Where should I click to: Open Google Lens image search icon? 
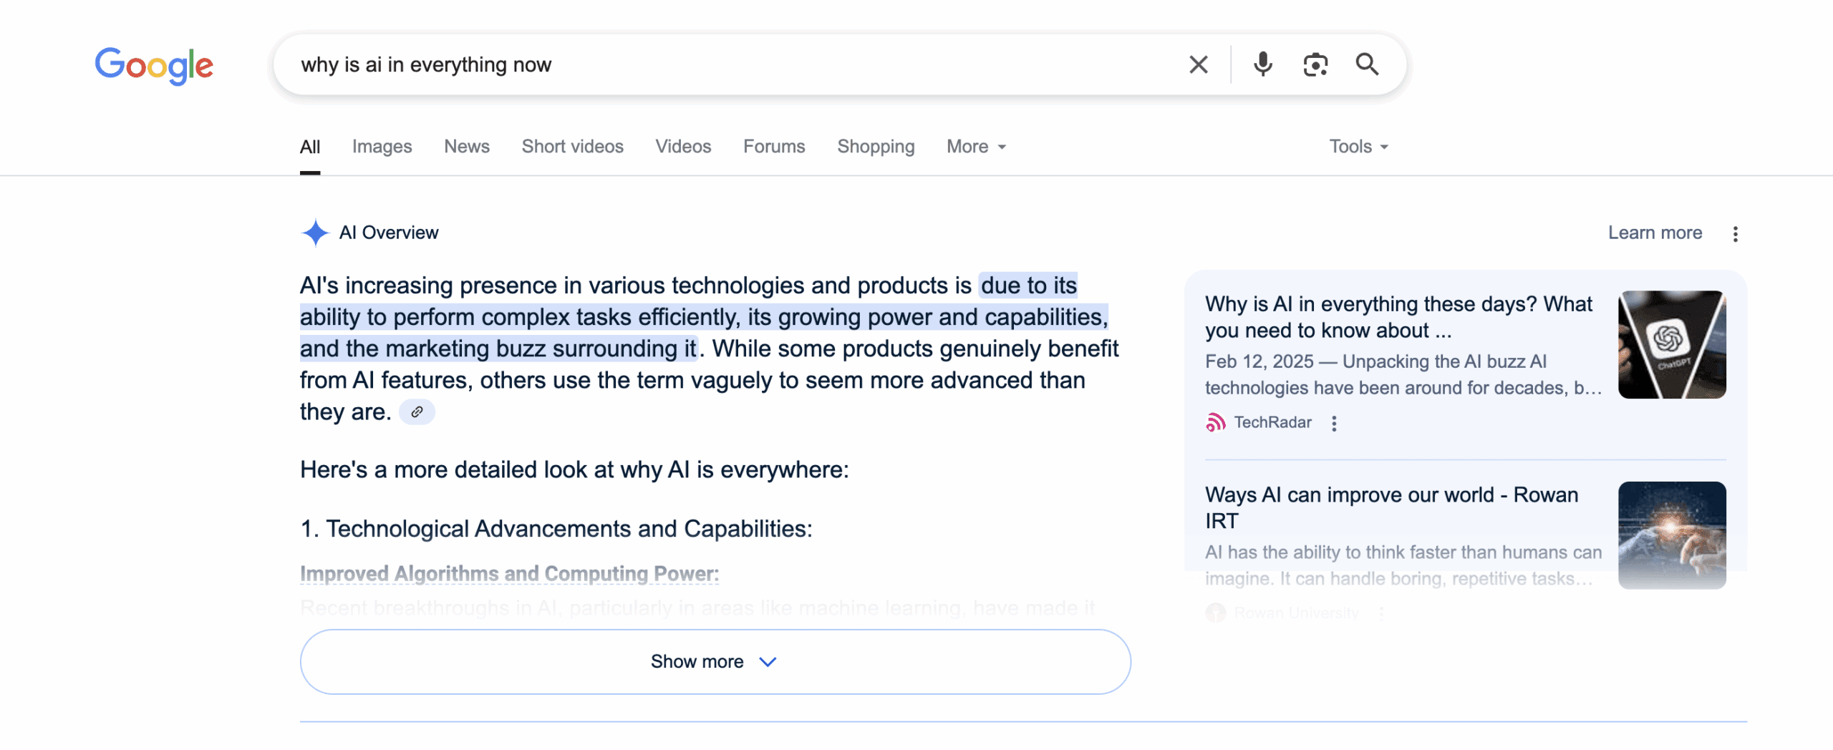1315,64
